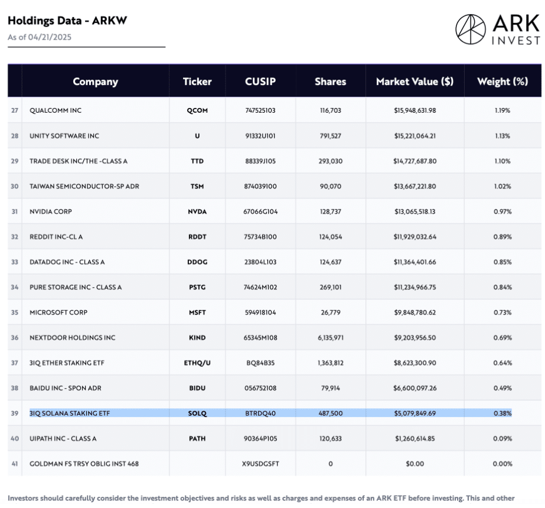This screenshot has width=545, height=508.
Task: Select REDDIT INC-CL A company name
Action: click(x=56, y=237)
